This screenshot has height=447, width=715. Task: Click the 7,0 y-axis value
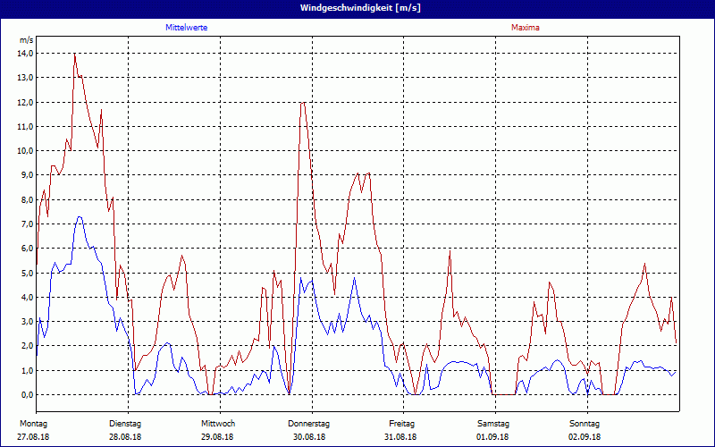(25, 224)
